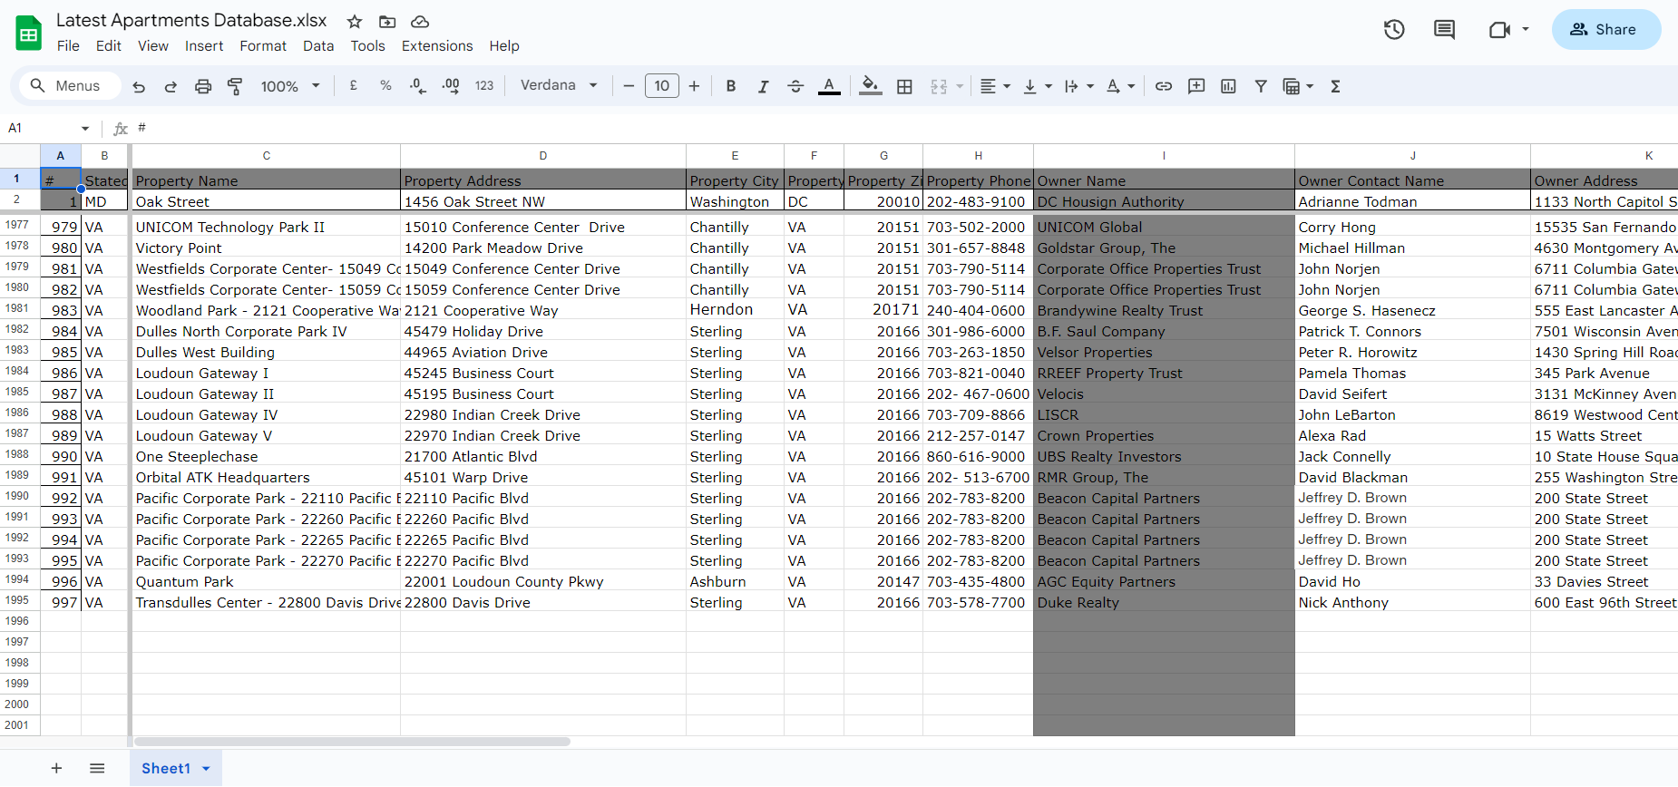The height and width of the screenshot is (787, 1678).
Task: Open the Help menu
Action: [504, 46]
